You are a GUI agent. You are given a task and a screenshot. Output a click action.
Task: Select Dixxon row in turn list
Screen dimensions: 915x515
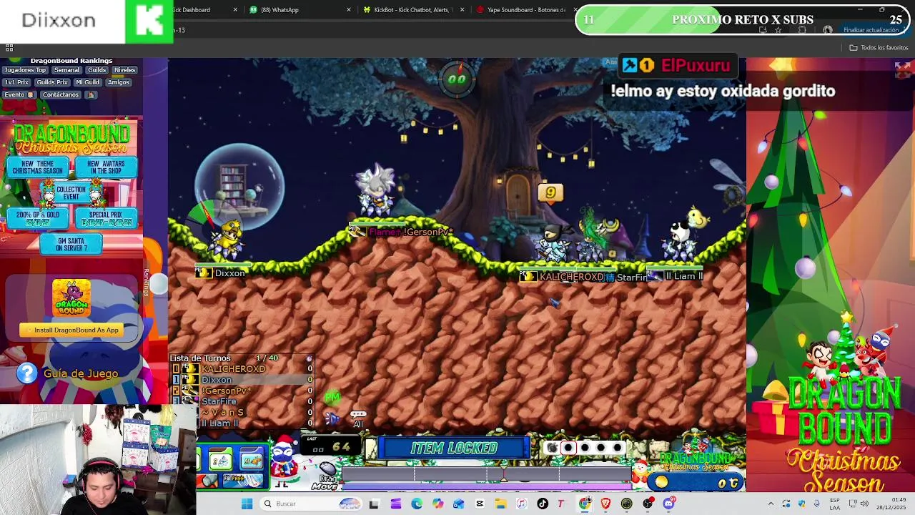pos(242,380)
